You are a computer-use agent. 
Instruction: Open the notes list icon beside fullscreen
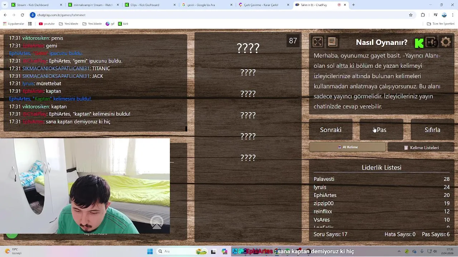tap(332, 42)
